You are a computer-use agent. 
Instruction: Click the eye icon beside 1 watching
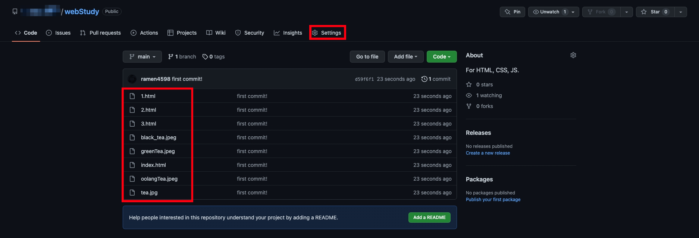[469, 95]
